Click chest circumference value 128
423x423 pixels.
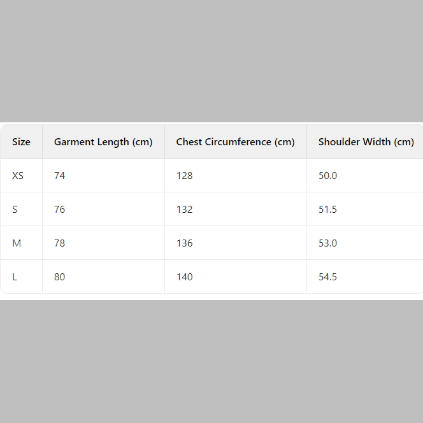(x=184, y=176)
